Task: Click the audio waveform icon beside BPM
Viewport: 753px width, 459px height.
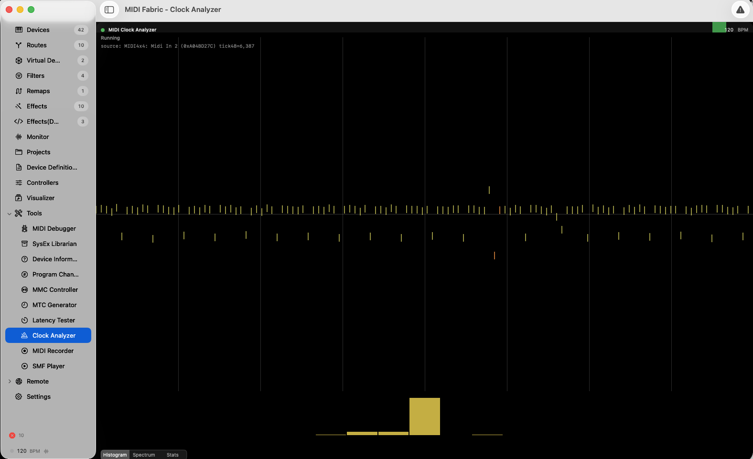Action: [46, 451]
